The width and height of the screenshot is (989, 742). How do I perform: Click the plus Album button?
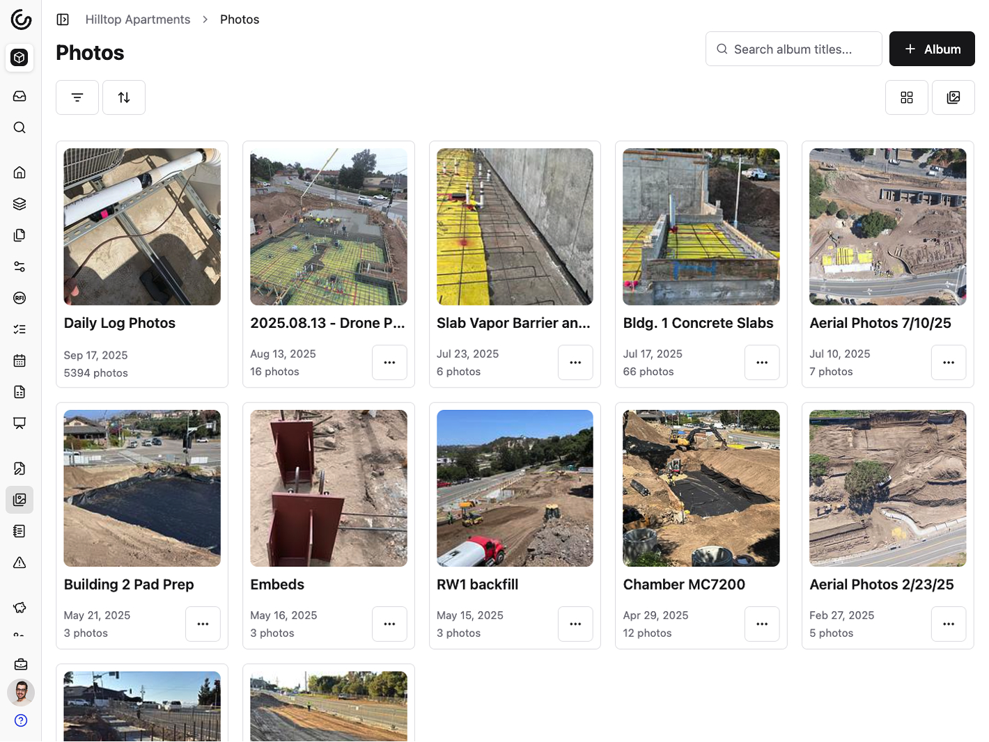click(932, 49)
